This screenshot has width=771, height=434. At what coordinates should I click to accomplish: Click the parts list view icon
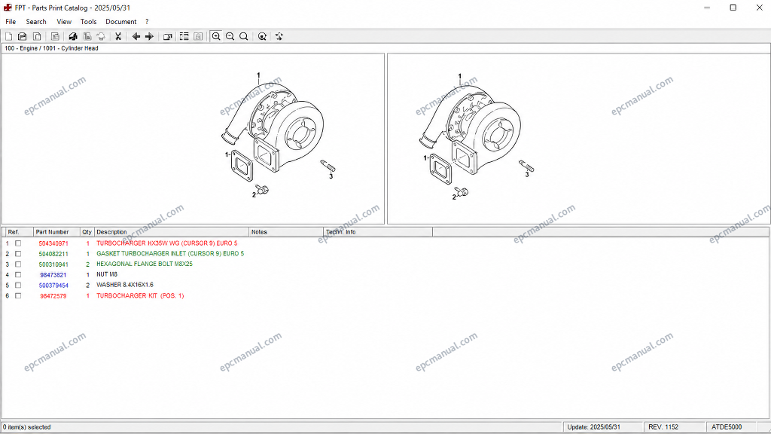[184, 36]
